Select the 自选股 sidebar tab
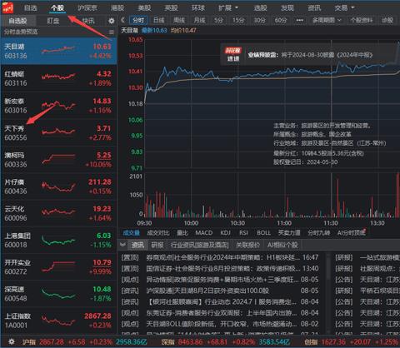Viewport: 400px width, 348px height. pyautogui.click(x=18, y=21)
